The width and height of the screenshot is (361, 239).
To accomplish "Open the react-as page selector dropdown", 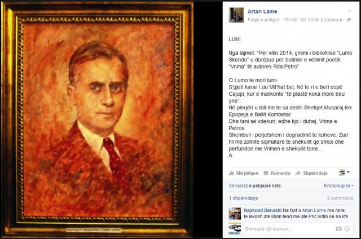I will (344, 172).
